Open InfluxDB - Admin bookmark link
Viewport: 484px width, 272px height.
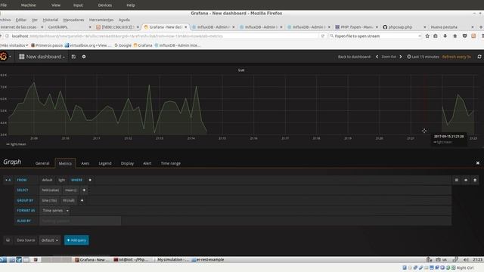pyautogui.click(x=178, y=45)
